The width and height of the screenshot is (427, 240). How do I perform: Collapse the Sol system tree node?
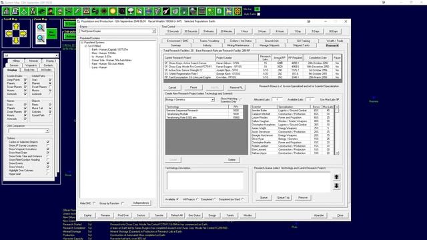(86, 46)
